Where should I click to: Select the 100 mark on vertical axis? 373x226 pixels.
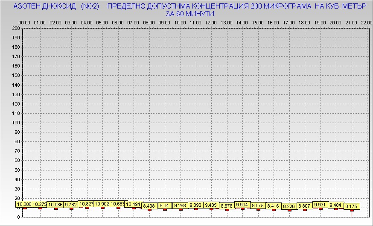(x=16, y=123)
